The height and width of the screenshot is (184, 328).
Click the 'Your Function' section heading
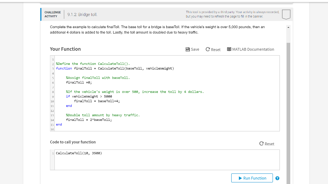65,49
